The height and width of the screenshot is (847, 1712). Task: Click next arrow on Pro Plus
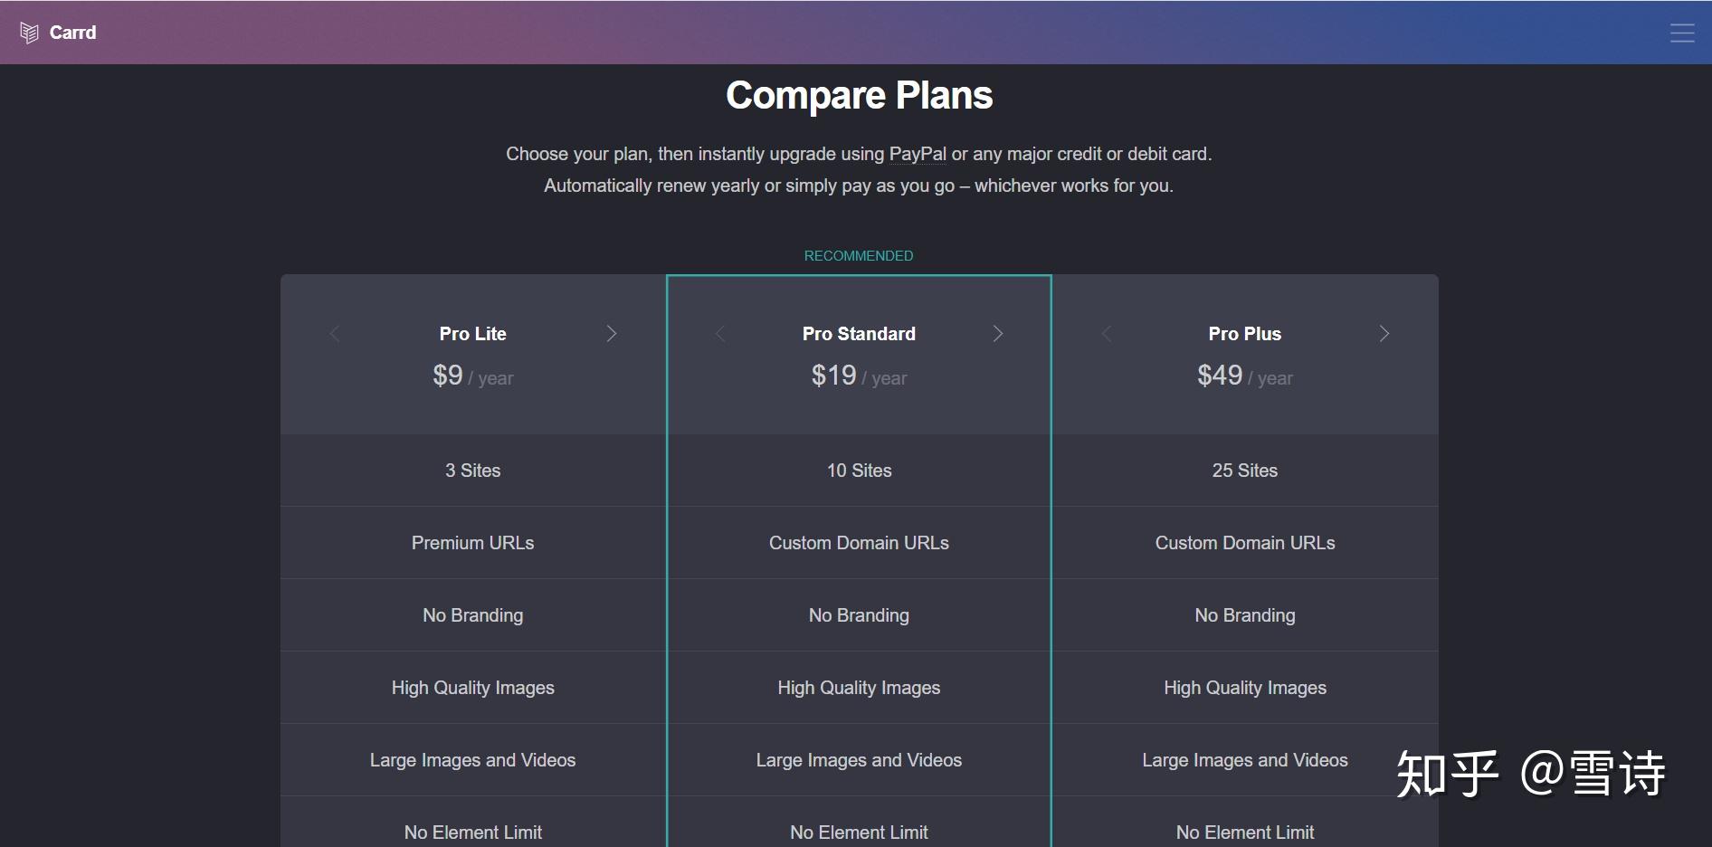click(x=1384, y=334)
